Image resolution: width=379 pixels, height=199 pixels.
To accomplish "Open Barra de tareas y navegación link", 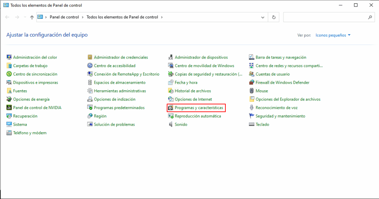I will tap(281, 57).
